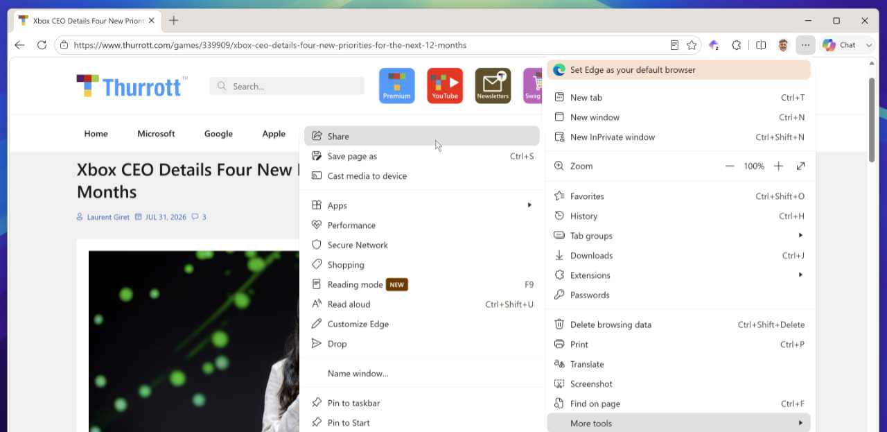Open Customize Edge
This screenshot has width=887, height=432.
click(x=421, y=324)
